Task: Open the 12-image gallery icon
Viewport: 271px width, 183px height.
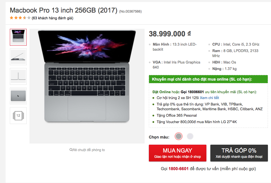Action: click(18, 116)
